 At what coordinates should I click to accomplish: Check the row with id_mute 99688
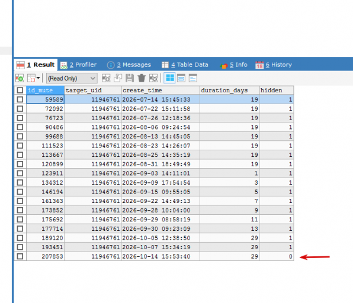[x=20, y=136]
